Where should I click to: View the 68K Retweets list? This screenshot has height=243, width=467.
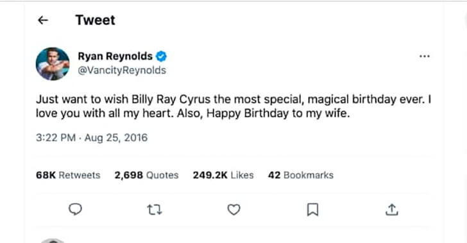tap(68, 175)
